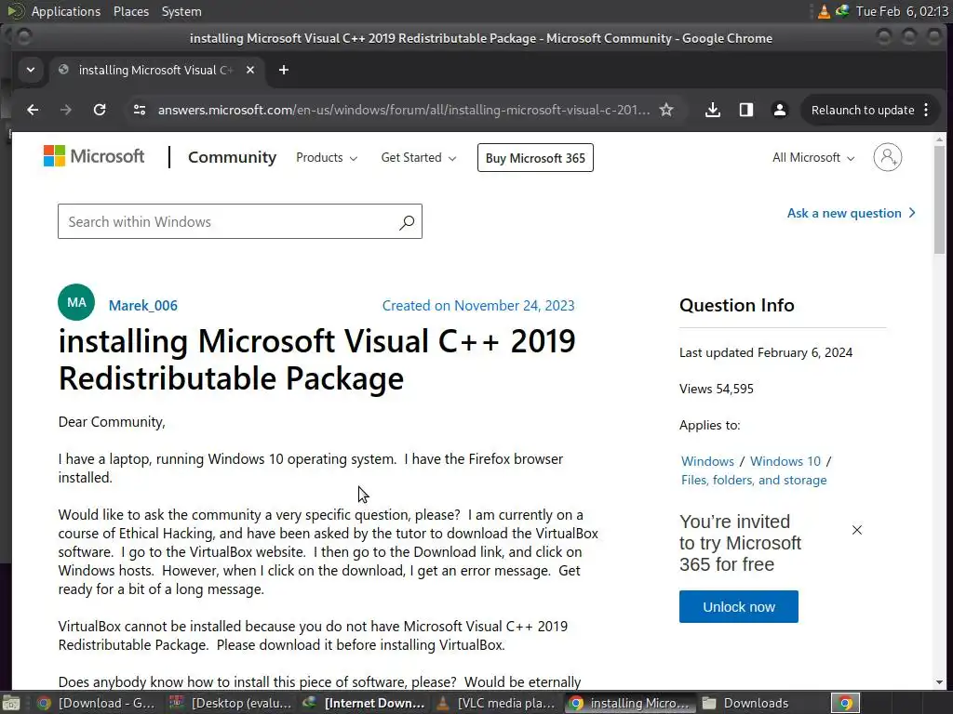Screen dimensions: 953x714
Task: Click the address bar URL
Action: [404, 110]
